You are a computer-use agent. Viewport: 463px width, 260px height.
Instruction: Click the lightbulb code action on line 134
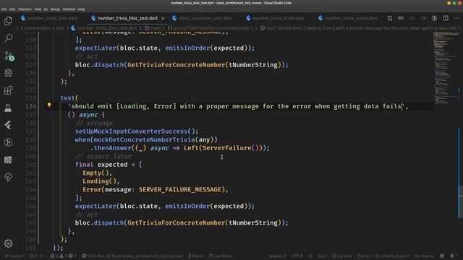pyautogui.click(x=49, y=105)
